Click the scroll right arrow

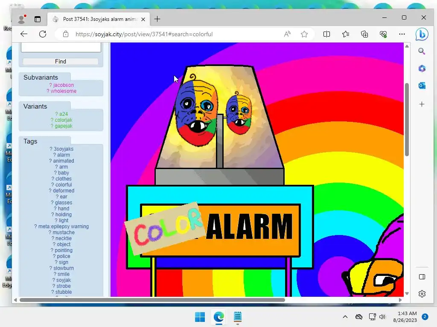[400, 300]
